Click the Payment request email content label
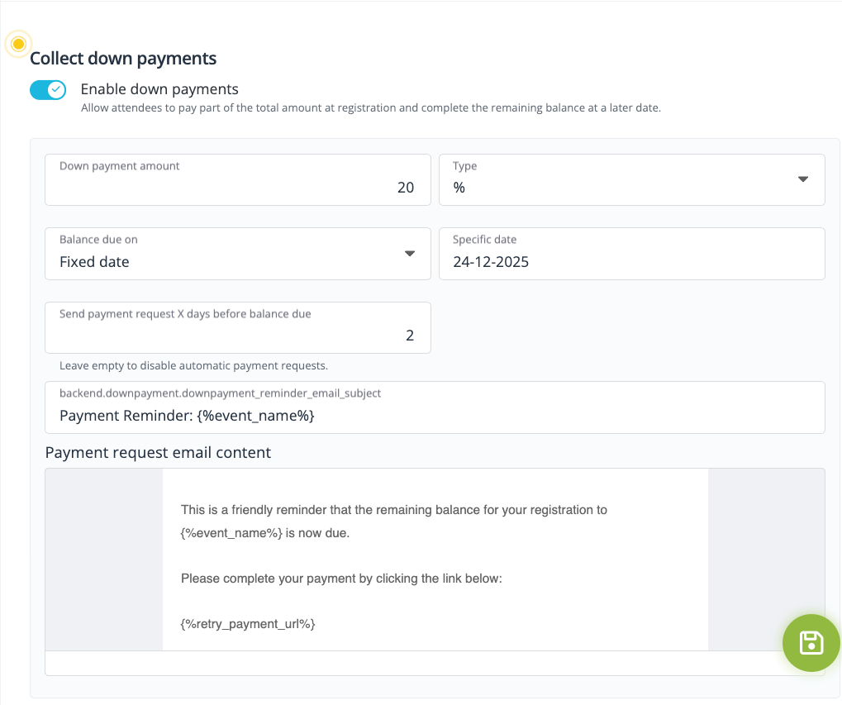The height and width of the screenshot is (705, 842). (159, 453)
